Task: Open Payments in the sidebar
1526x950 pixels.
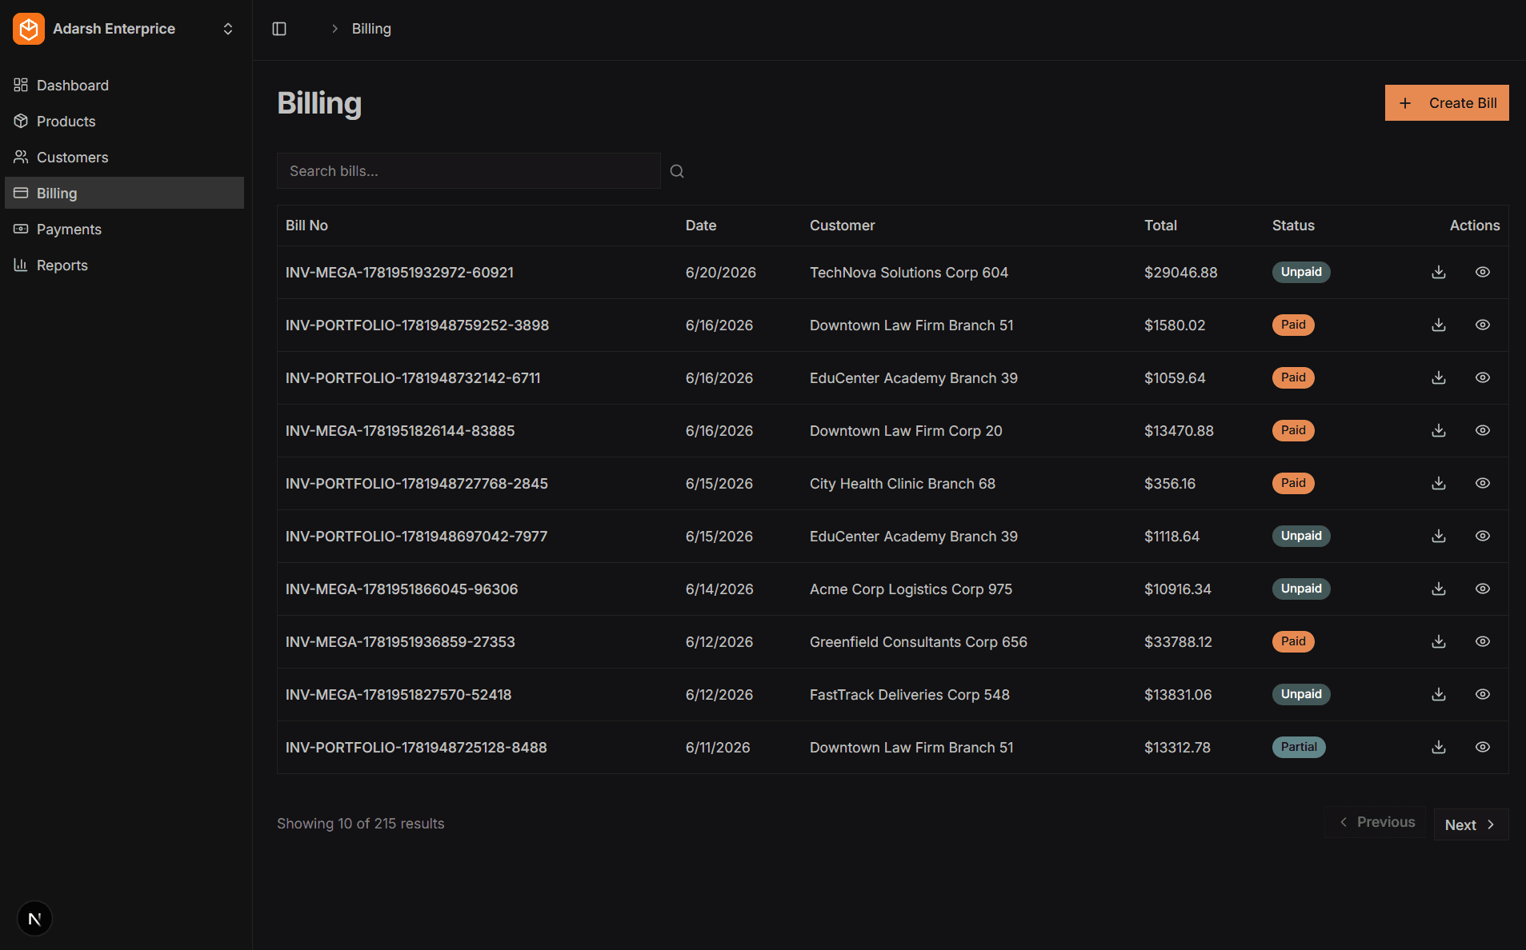Action: pyautogui.click(x=124, y=229)
